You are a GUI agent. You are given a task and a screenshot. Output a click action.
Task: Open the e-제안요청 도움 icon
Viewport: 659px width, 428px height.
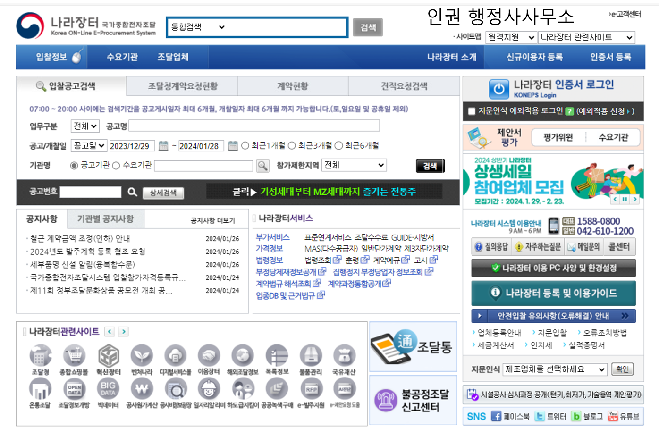point(344,389)
